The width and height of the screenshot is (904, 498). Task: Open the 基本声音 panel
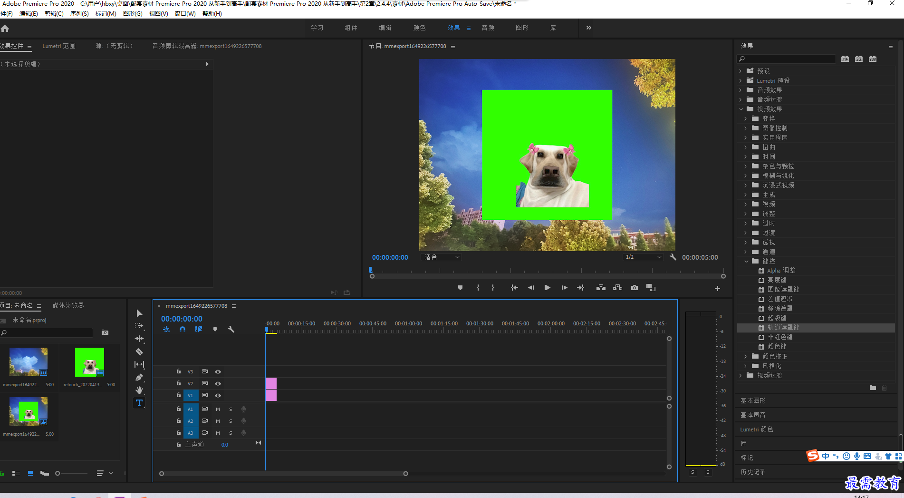753,415
